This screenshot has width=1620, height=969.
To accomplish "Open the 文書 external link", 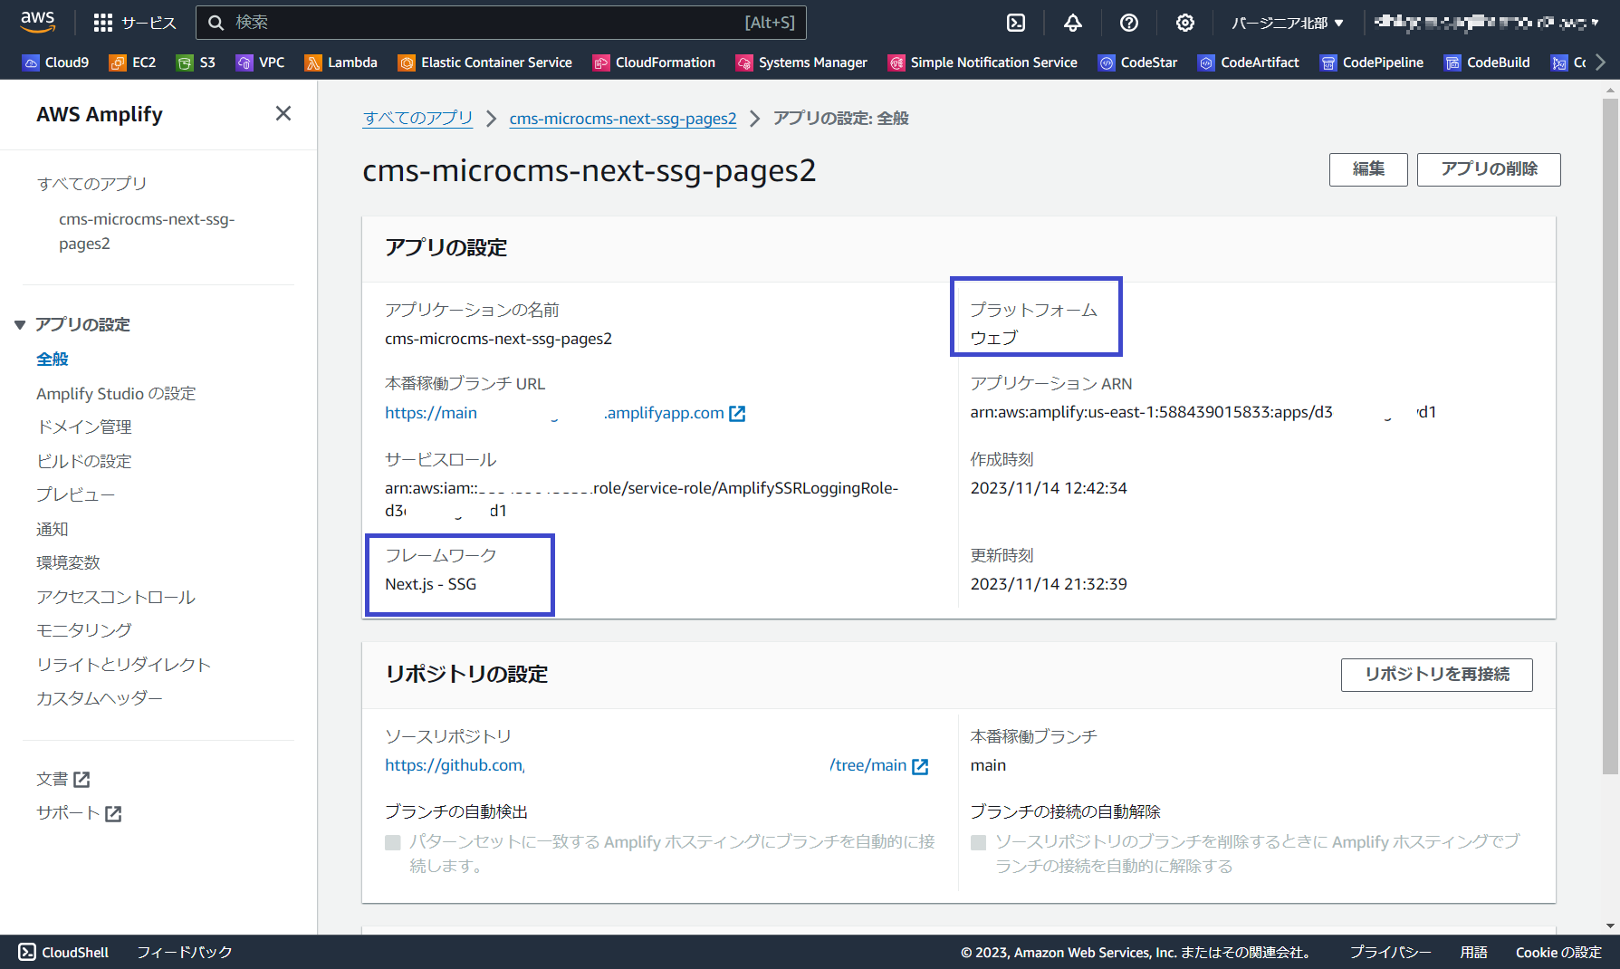I will click(63, 779).
